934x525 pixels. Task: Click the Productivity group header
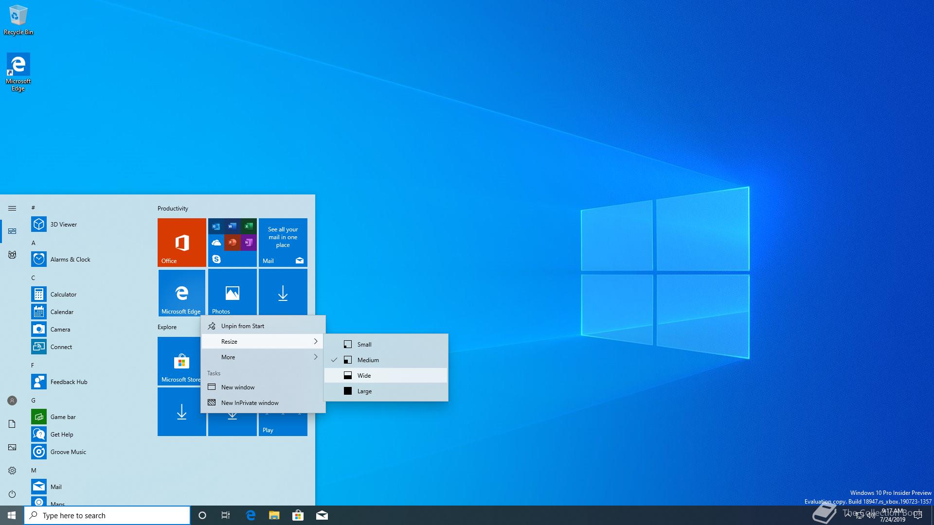tap(173, 209)
